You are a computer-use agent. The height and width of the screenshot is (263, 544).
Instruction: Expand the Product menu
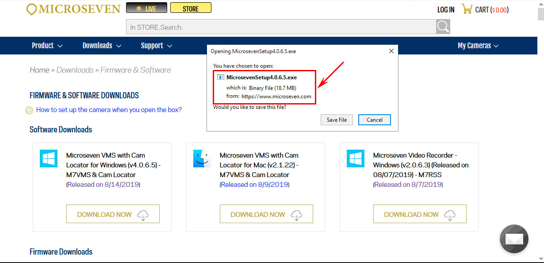coord(47,46)
